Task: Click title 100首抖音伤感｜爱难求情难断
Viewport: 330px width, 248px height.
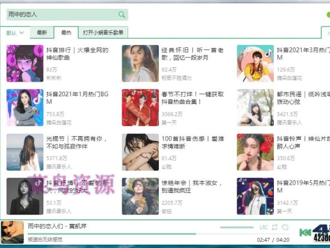Action: 193,142
